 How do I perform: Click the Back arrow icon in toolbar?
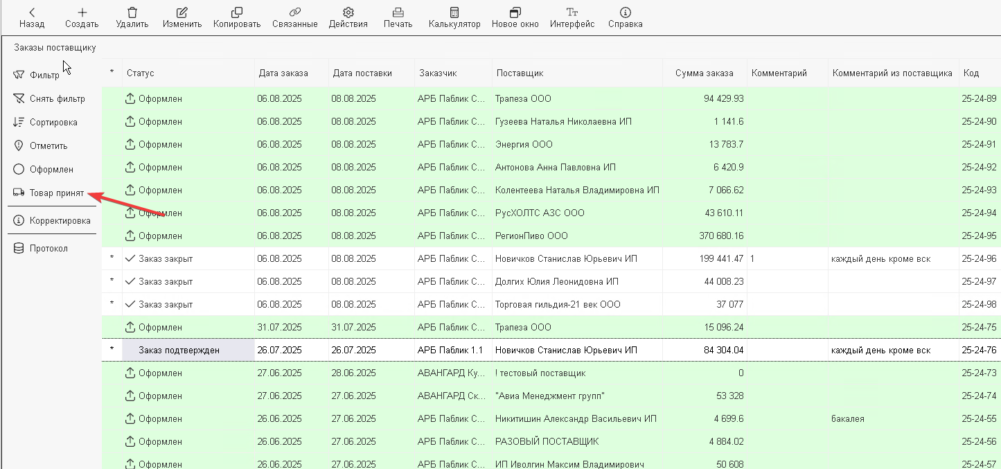tap(32, 12)
